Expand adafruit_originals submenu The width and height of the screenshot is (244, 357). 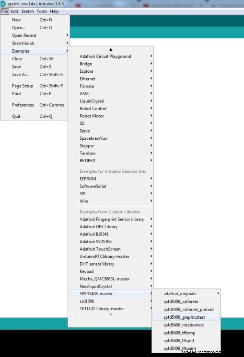click(x=186, y=294)
